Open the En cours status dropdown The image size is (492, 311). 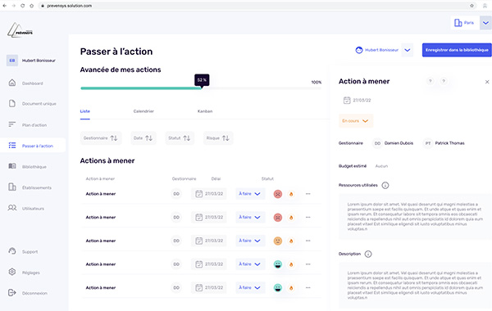(356, 121)
